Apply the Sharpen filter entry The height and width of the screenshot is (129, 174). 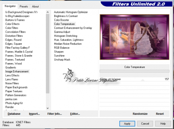59,52
